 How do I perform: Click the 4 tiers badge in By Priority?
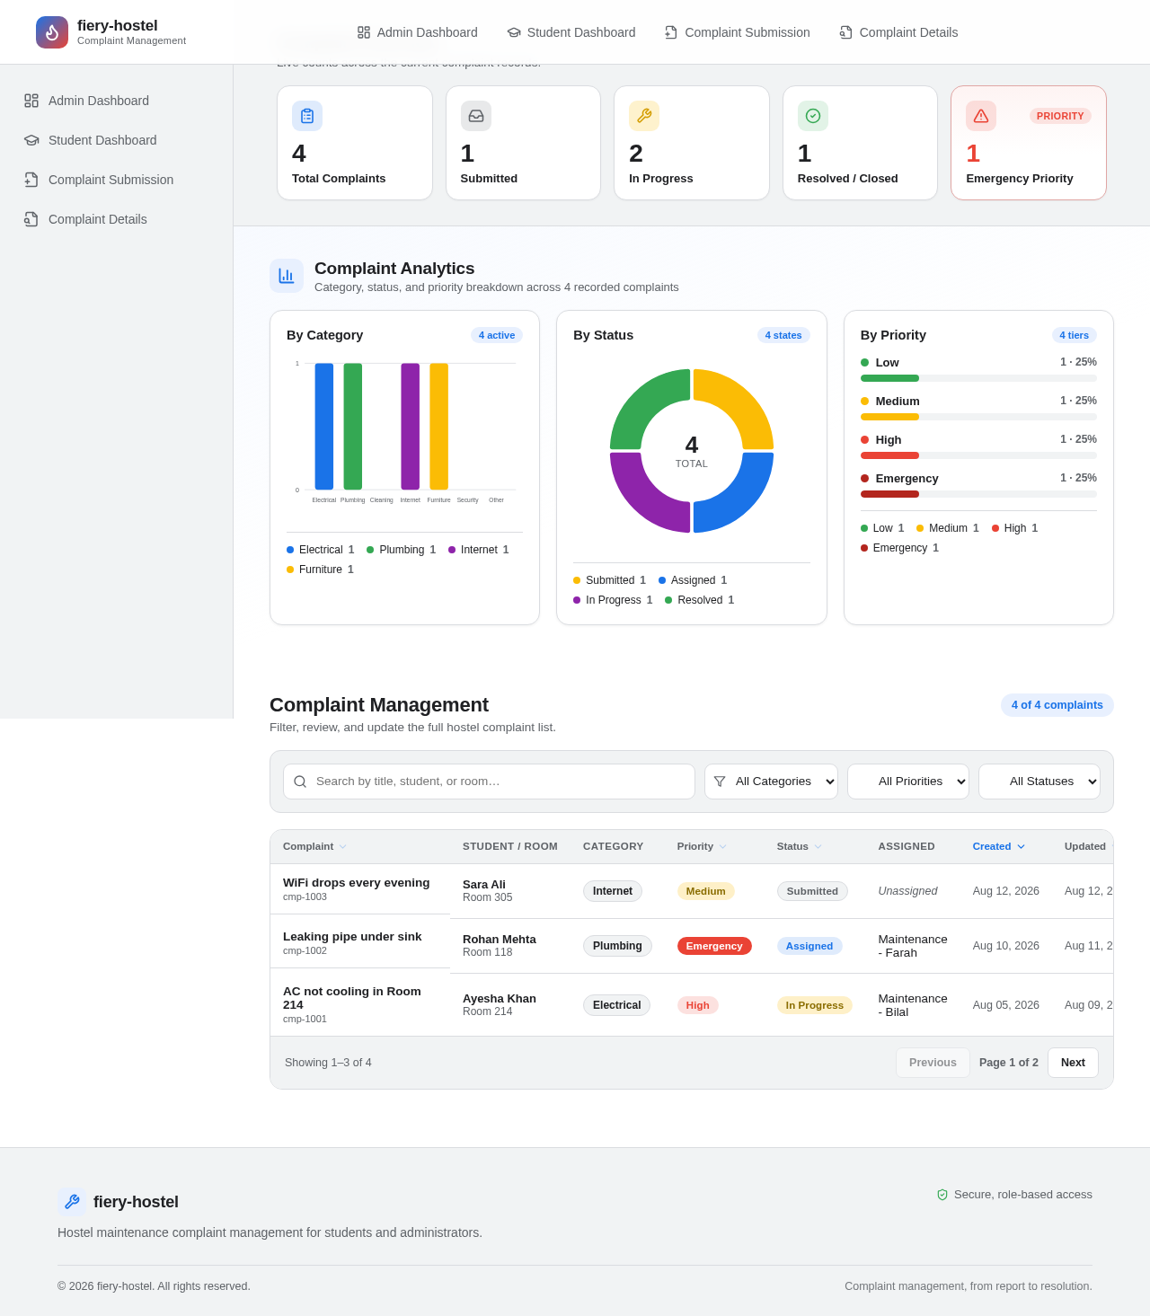tap(1074, 335)
